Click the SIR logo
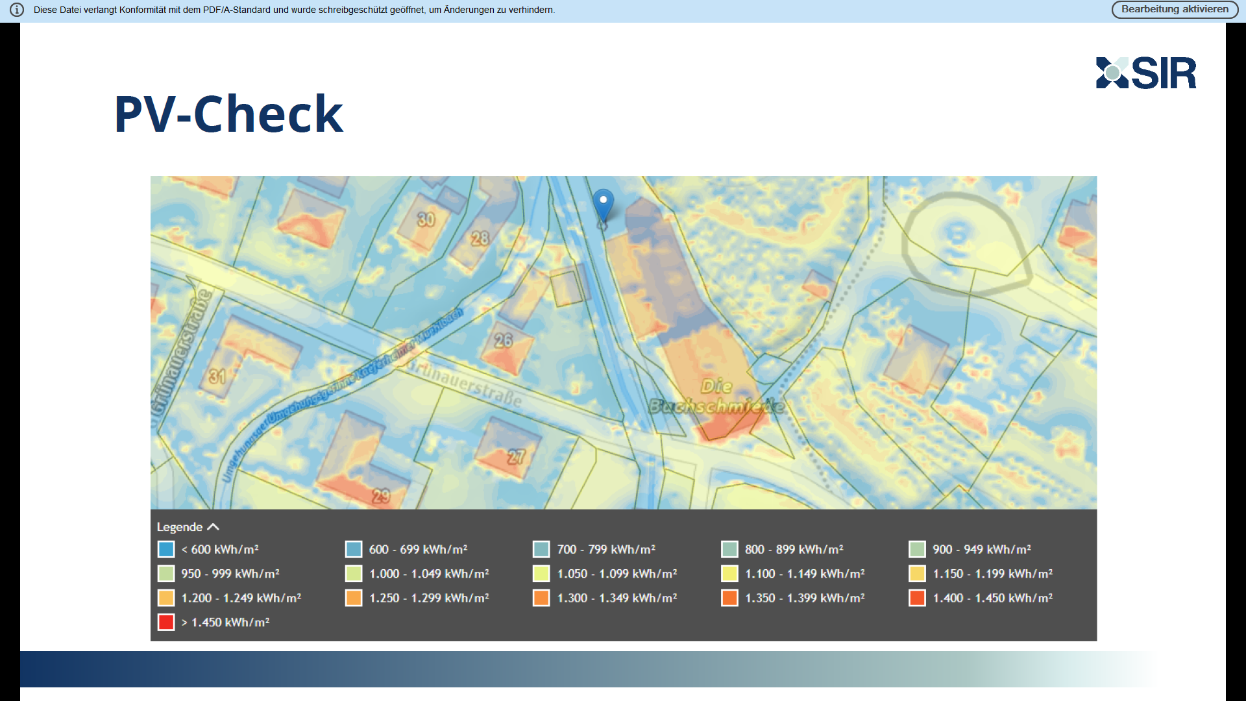1246x701 pixels. (x=1146, y=73)
